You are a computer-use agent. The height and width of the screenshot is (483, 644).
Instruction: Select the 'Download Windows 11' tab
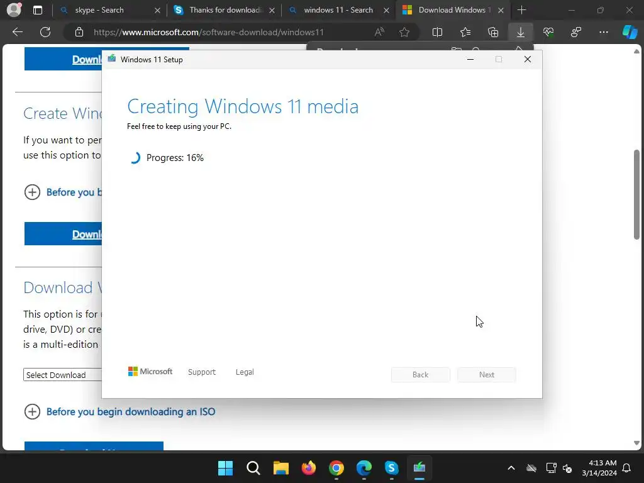coord(452,10)
